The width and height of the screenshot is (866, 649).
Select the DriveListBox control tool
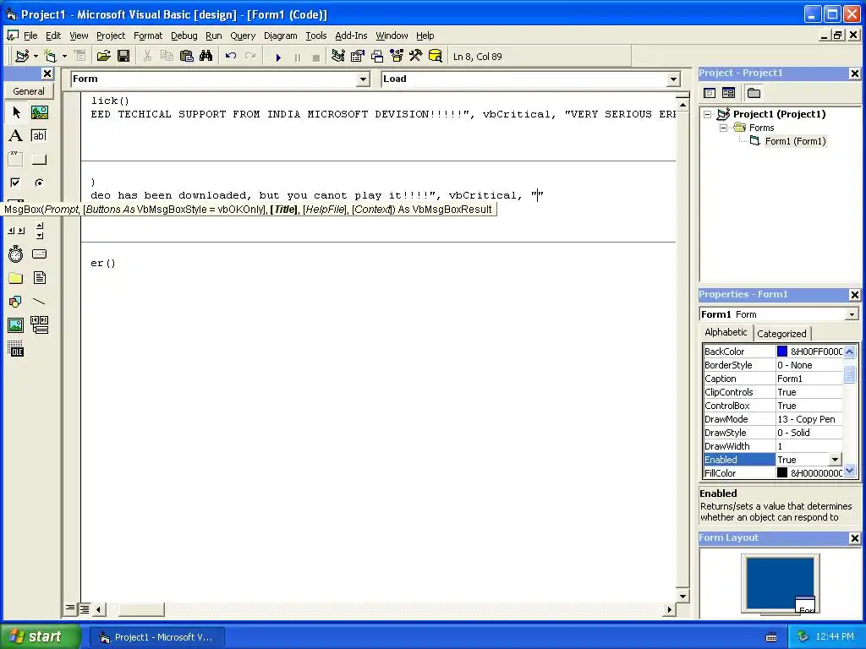coord(39,254)
